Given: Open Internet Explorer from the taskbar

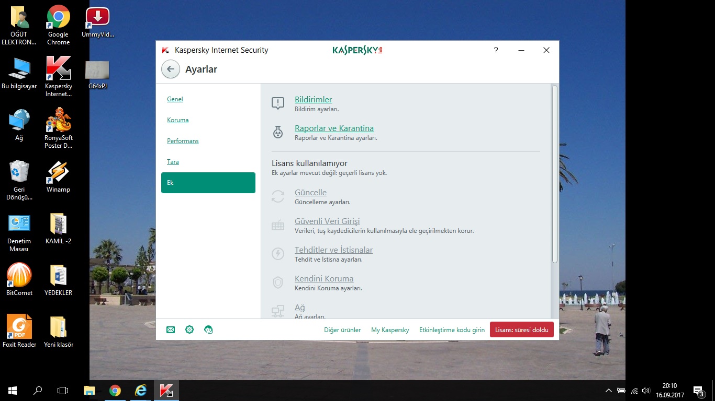Looking at the screenshot, I should click(x=141, y=391).
